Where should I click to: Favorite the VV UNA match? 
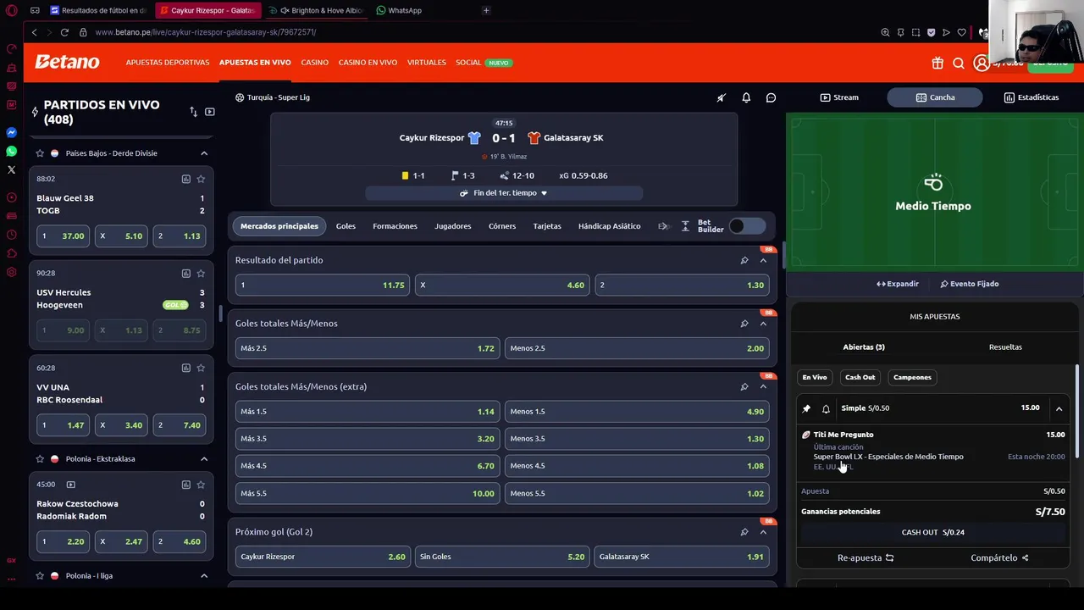pyautogui.click(x=201, y=368)
